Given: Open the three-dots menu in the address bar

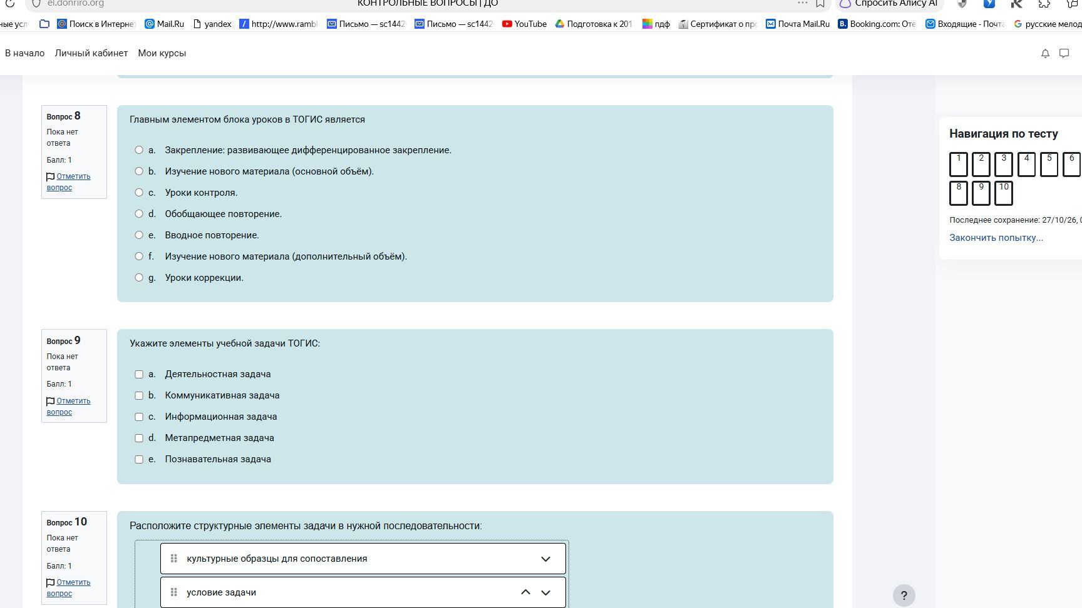Looking at the screenshot, I should [x=803, y=3].
